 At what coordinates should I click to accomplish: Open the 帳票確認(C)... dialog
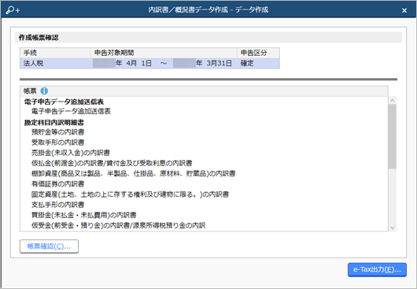(50, 246)
